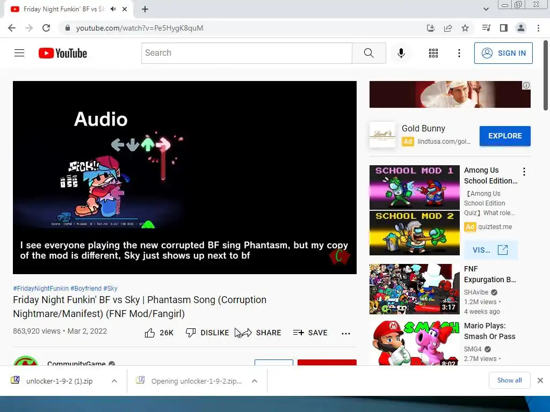Click the address bar URL
Image resolution: width=550 pixels, height=412 pixels.
pos(140,28)
